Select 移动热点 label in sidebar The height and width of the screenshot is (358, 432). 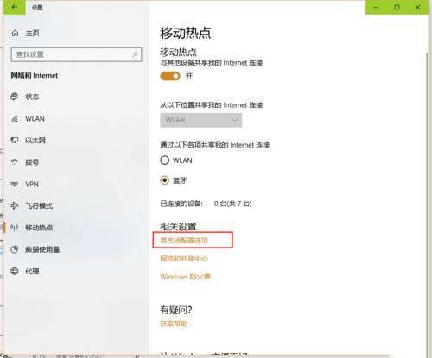(39, 228)
